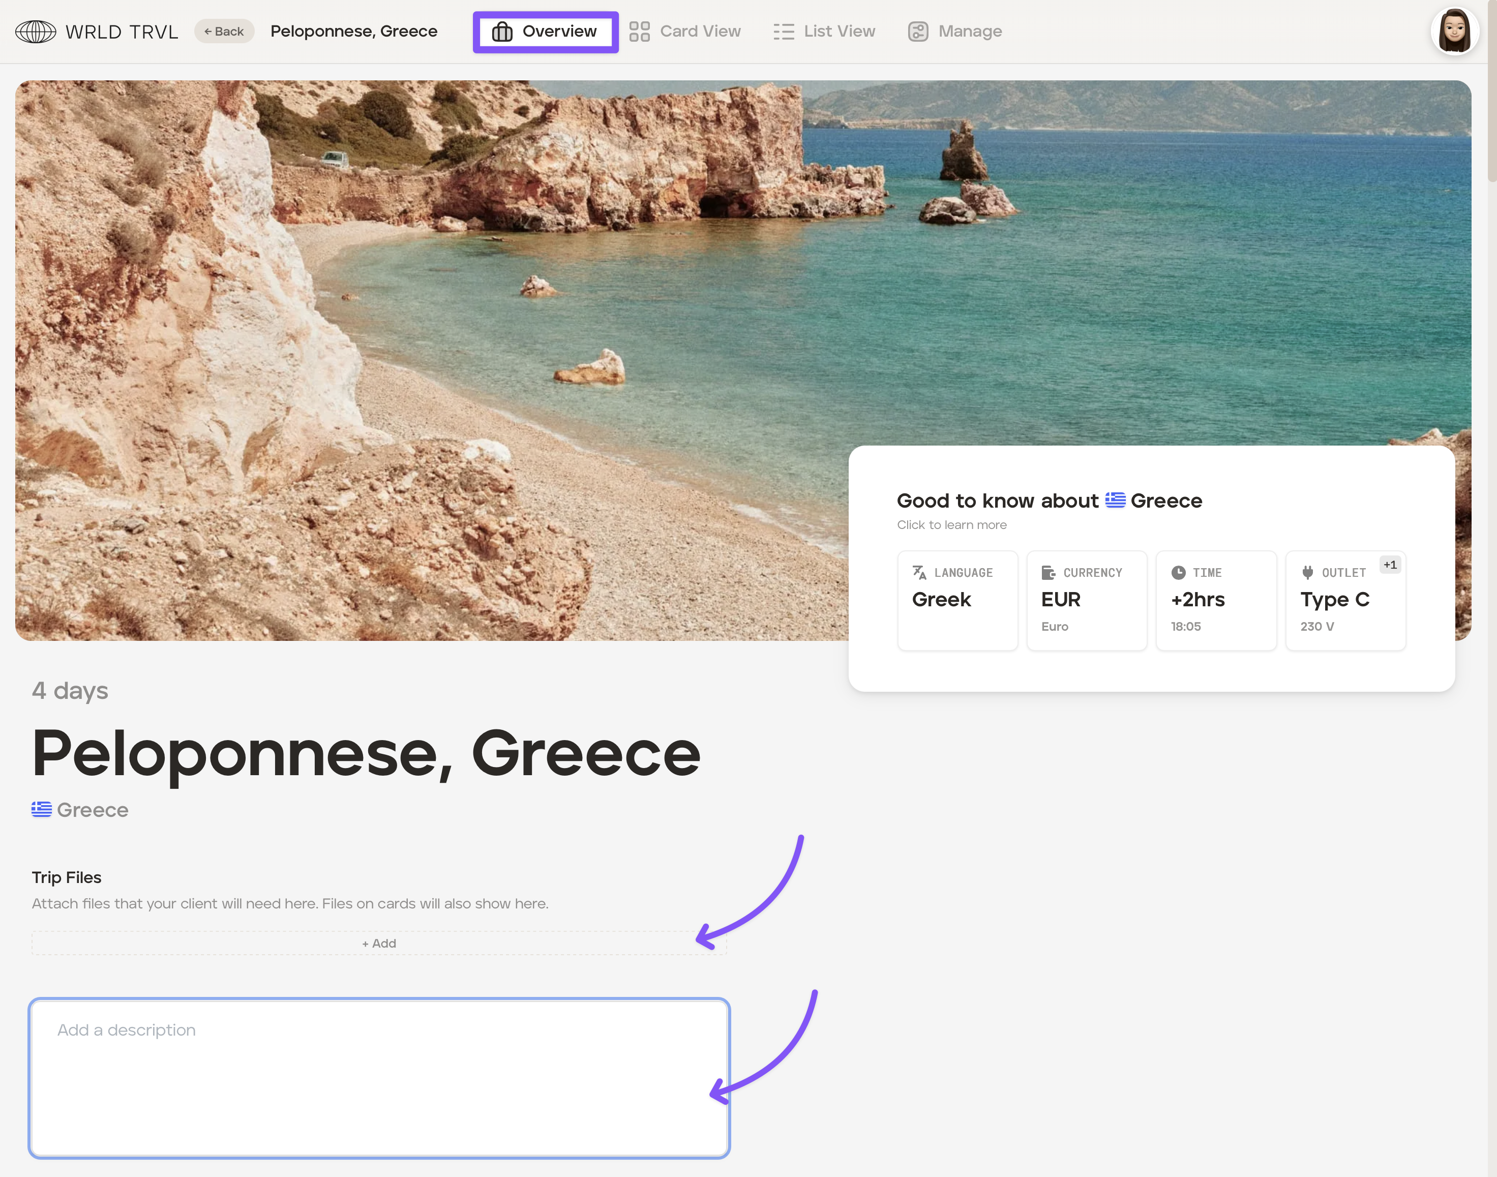Screen dimensions: 1497x1177
Task: Click the Overview suitcase icon
Action: click(502, 32)
